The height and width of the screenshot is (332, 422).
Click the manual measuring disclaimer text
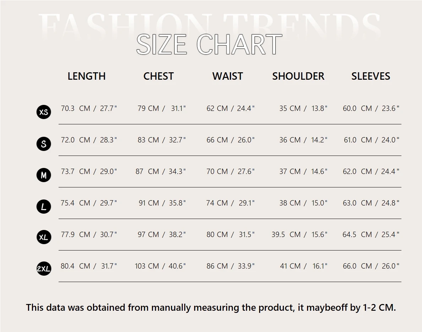pos(211,308)
